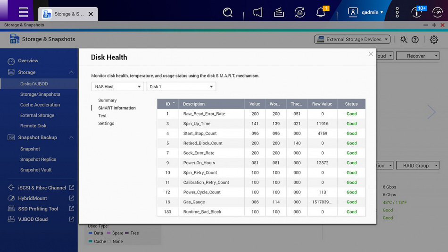448x252 pixels.
Task: Open the Test tab in Disk Health
Action: point(102,116)
